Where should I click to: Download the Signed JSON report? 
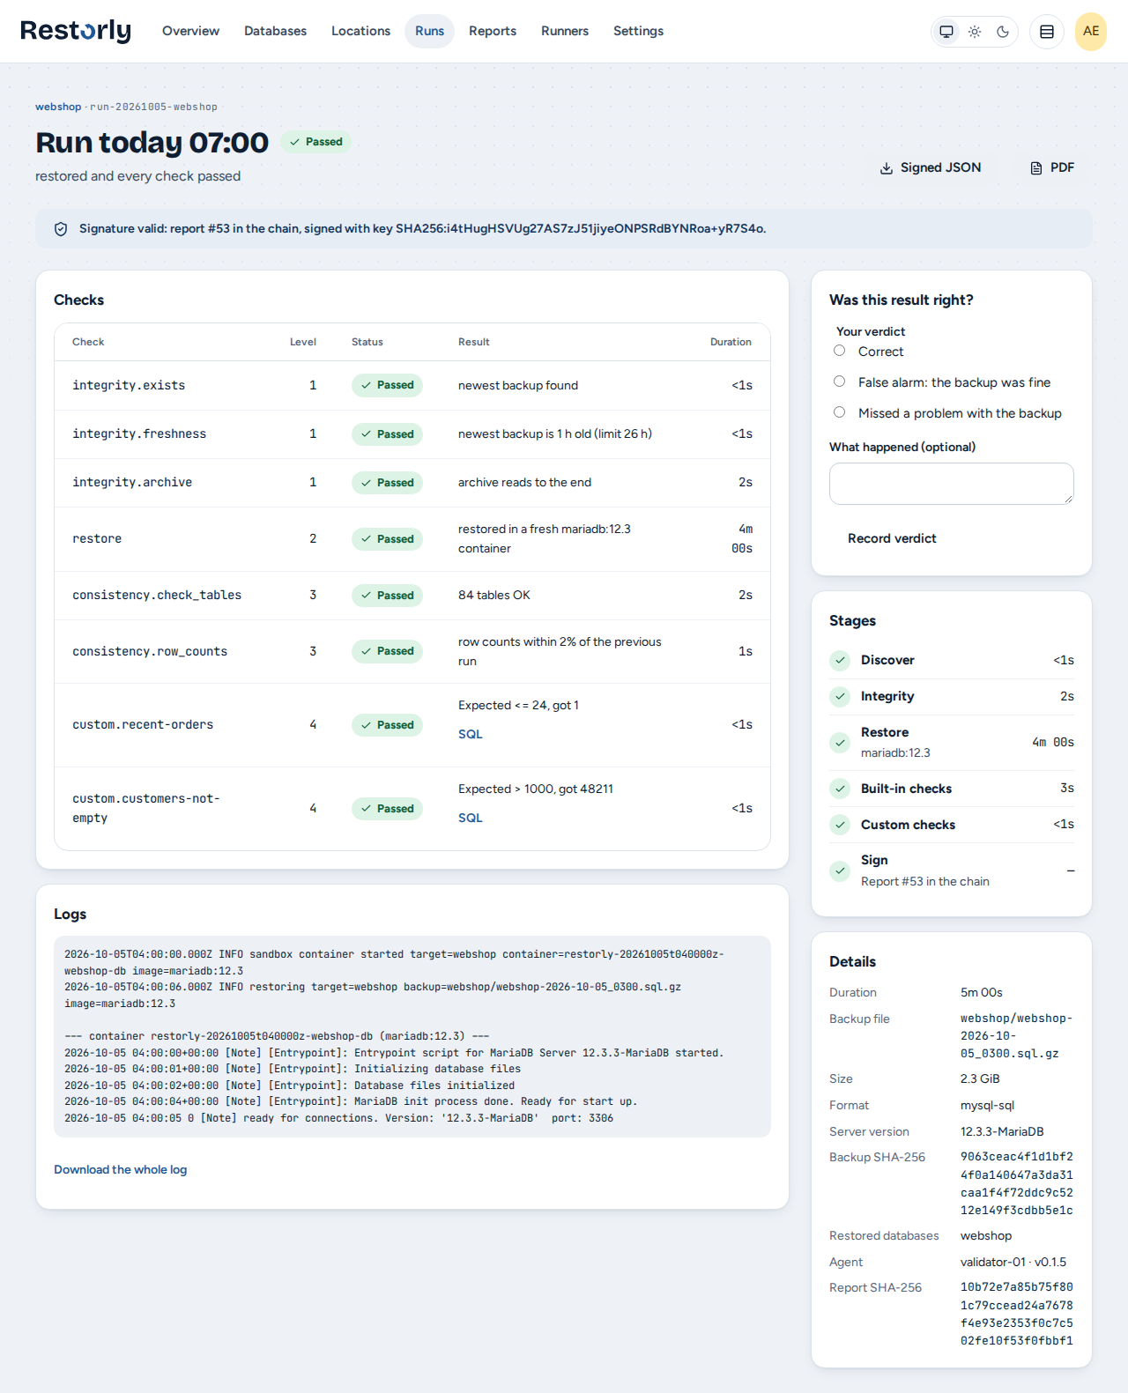(931, 167)
